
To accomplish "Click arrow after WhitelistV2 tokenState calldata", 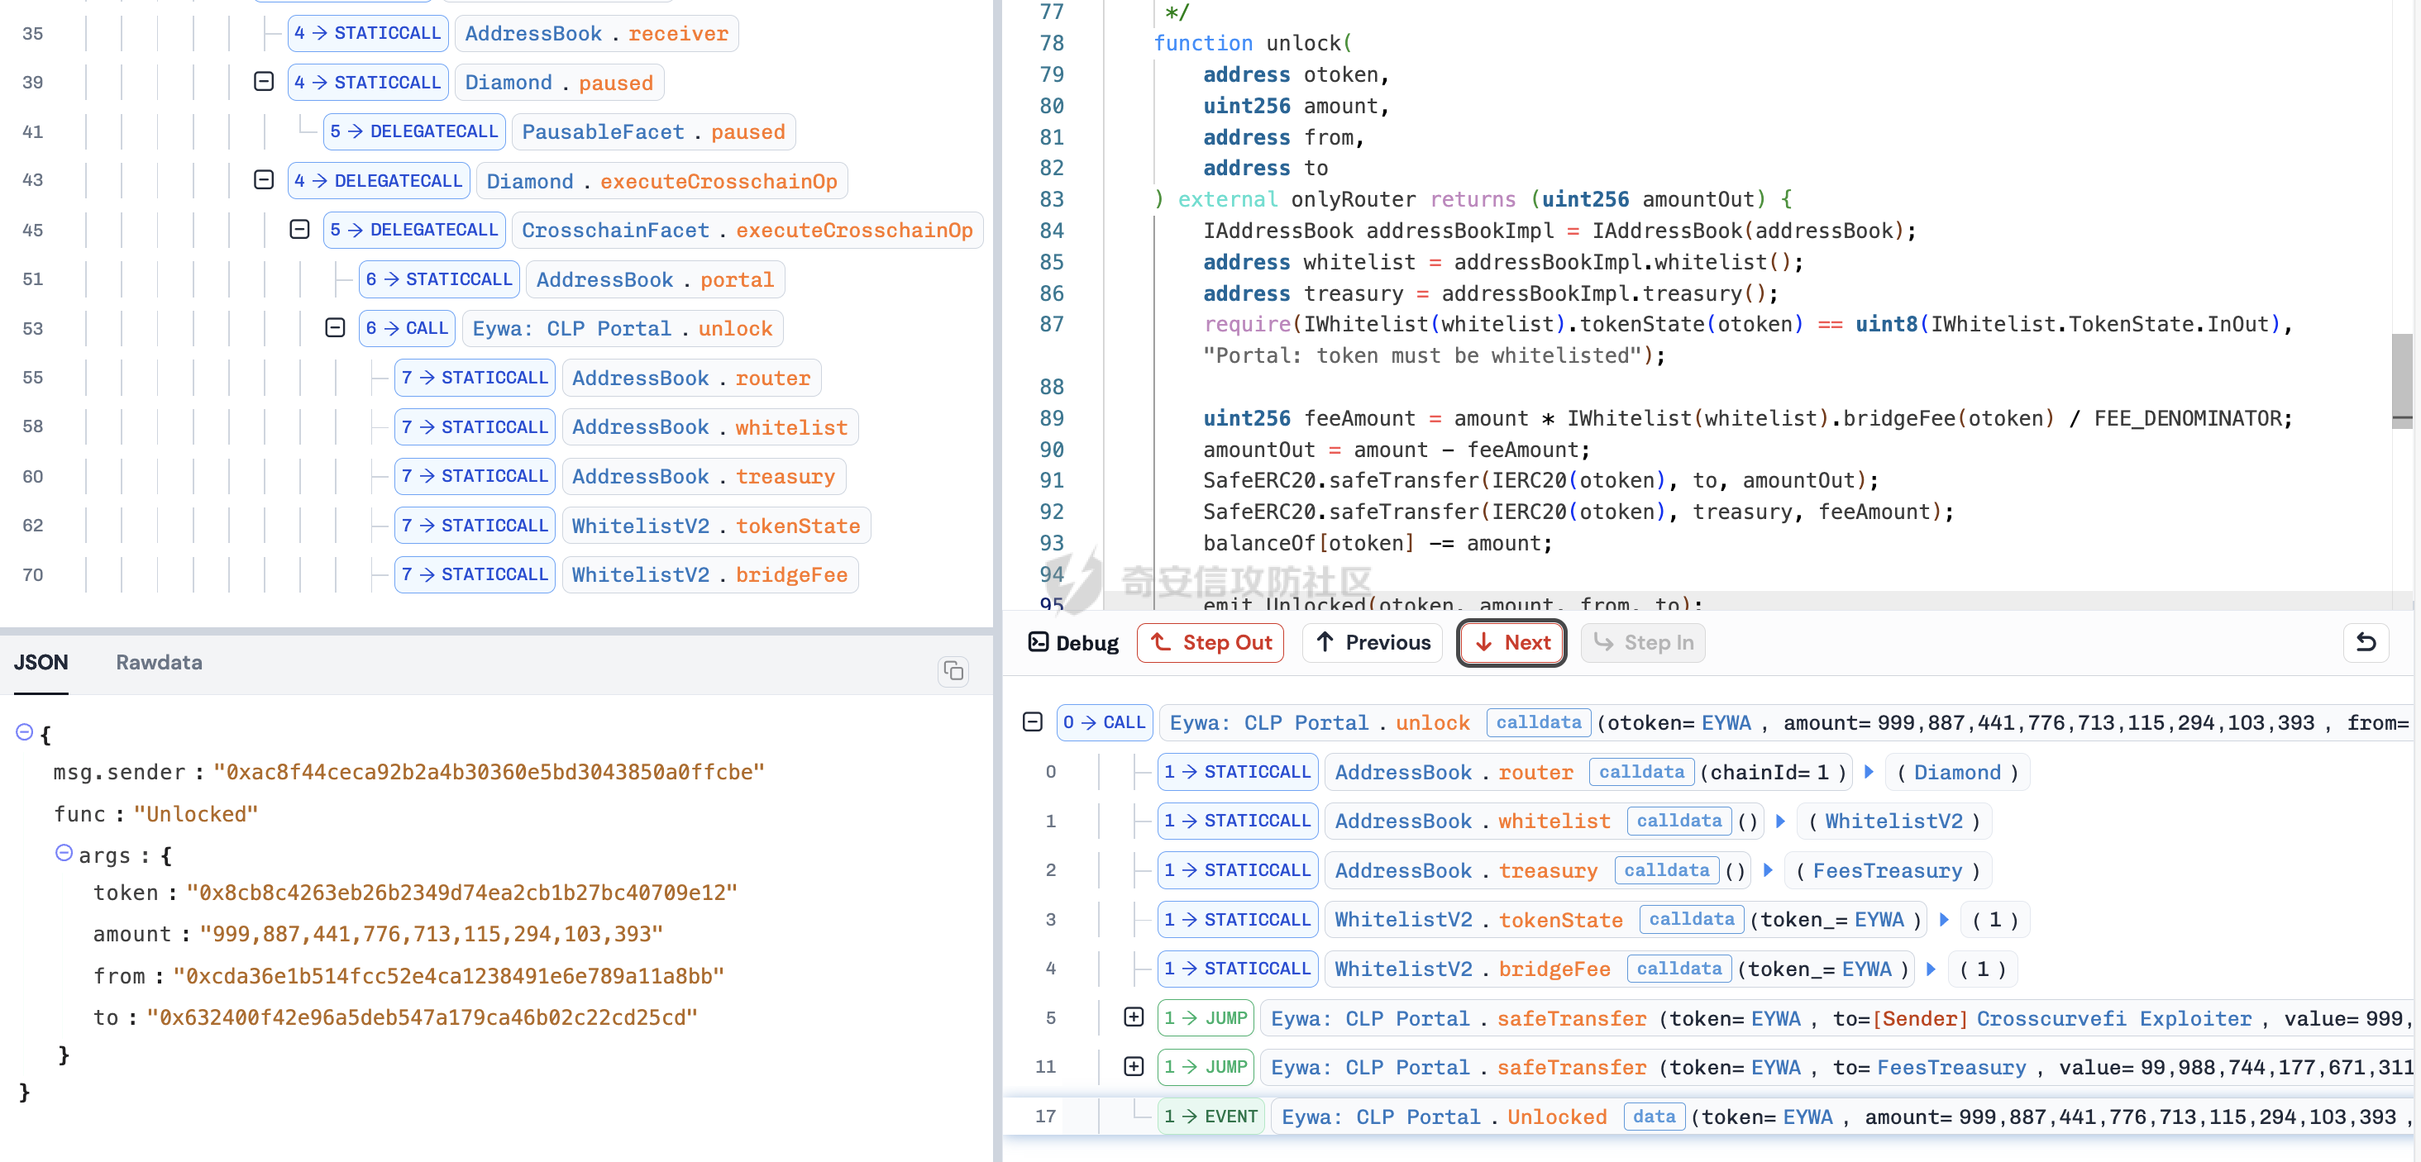I will [x=1944, y=920].
